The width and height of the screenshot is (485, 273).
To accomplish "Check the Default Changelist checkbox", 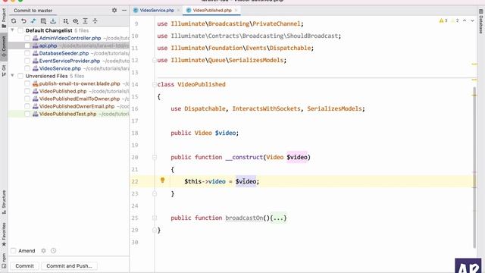I will click(x=20, y=30).
